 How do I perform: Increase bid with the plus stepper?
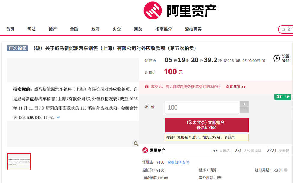pos(244,104)
